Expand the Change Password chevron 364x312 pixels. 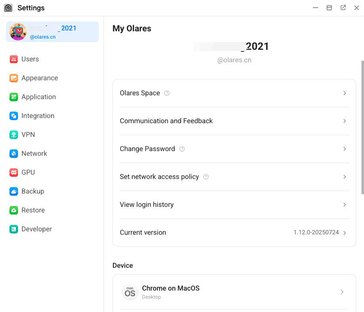[x=345, y=149]
